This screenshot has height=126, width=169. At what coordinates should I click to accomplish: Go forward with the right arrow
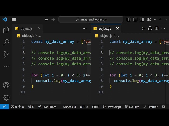click(53, 19)
